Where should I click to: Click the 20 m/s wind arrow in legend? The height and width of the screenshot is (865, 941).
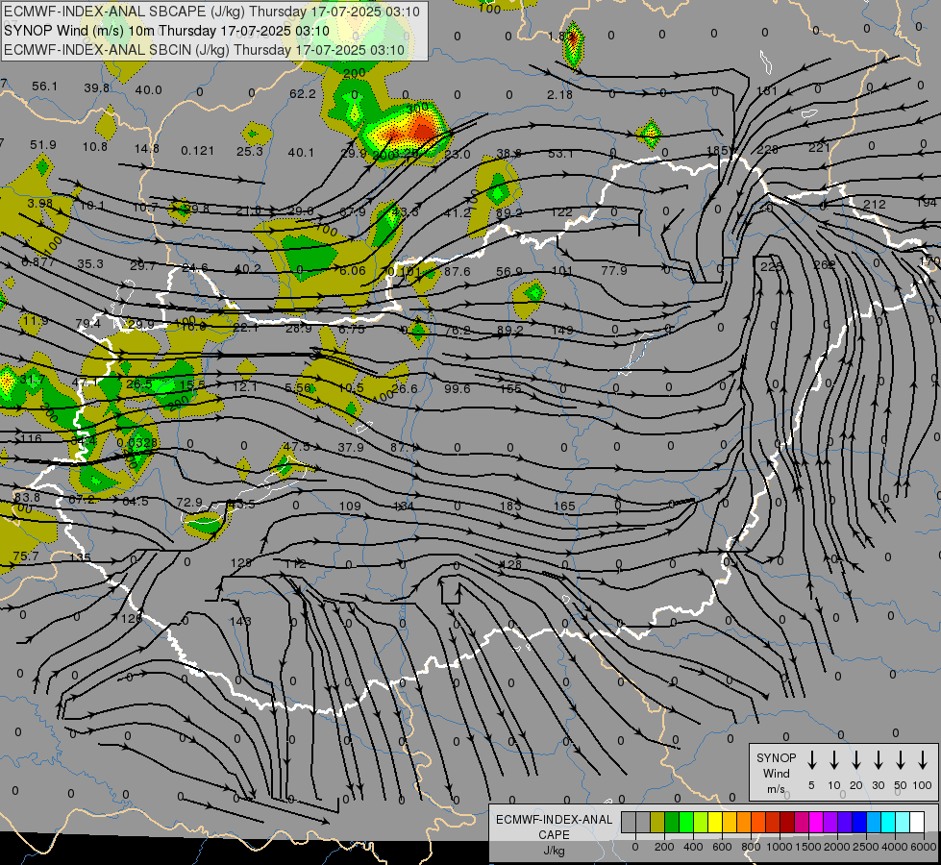855,760
